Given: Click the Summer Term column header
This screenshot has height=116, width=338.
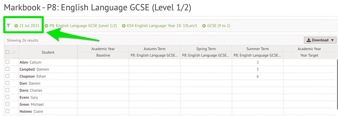Looking at the screenshot, I should [258, 49].
